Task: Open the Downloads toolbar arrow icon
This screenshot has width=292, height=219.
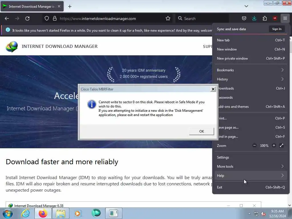Action: coord(254,18)
